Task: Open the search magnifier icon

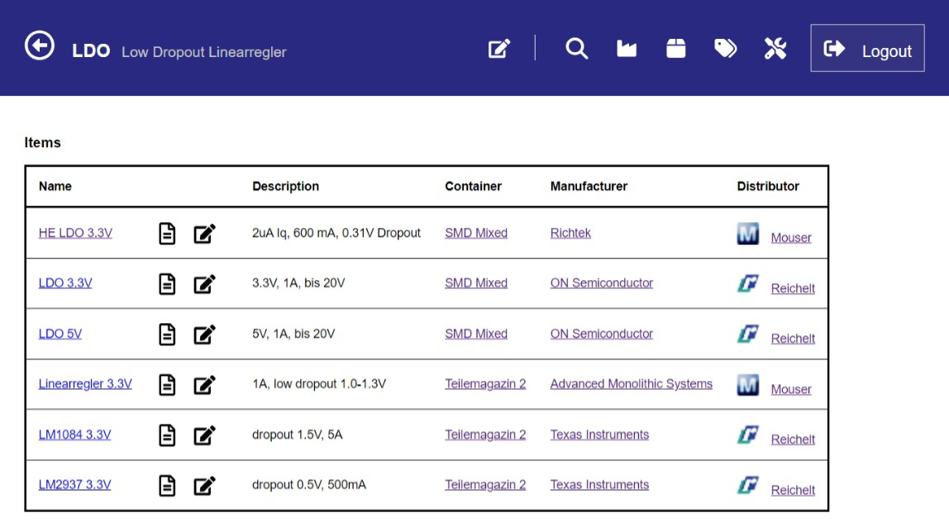Action: (x=576, y=49)
